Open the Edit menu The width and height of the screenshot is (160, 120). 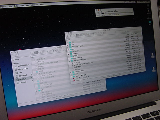point(16,6)
